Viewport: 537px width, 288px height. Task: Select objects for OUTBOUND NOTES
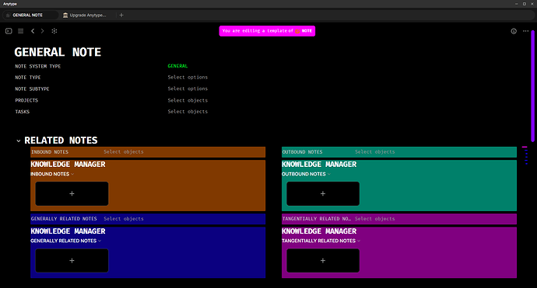pos(374,151)
